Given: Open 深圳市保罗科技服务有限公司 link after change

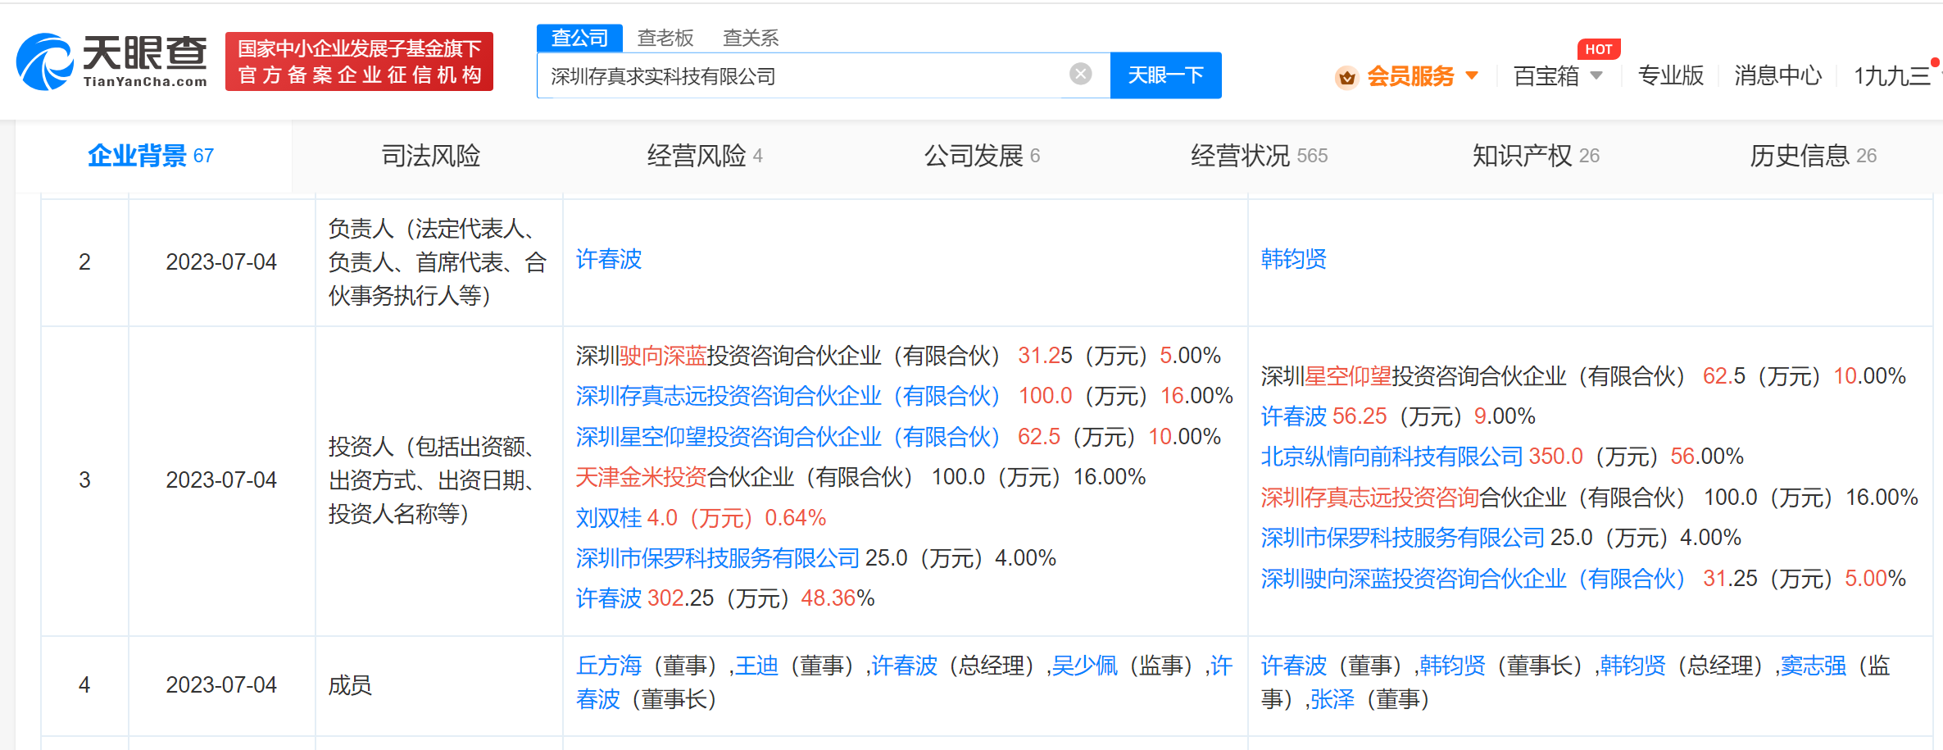Looking at the screenshot, I should click(1402, 538).
